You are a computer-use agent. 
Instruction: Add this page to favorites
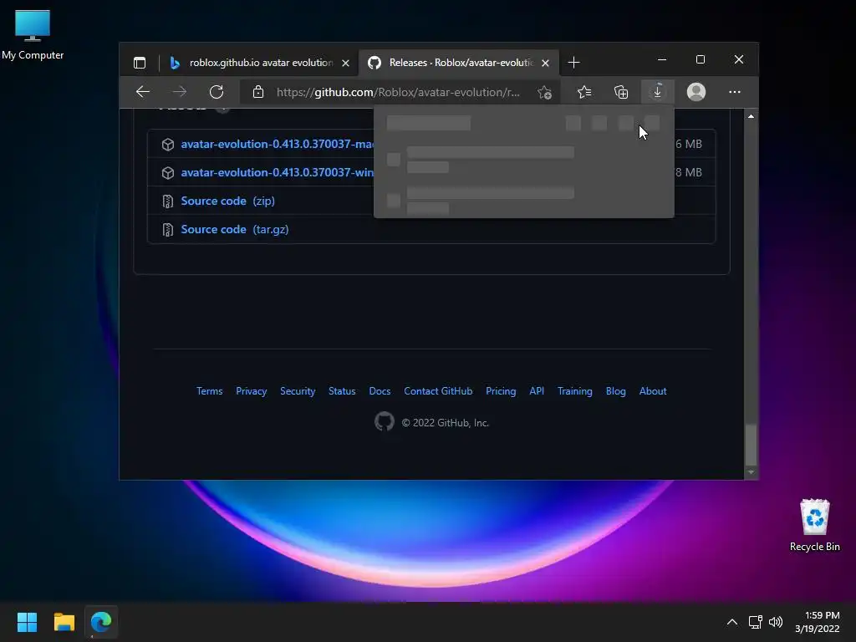[x=544, y=92]
